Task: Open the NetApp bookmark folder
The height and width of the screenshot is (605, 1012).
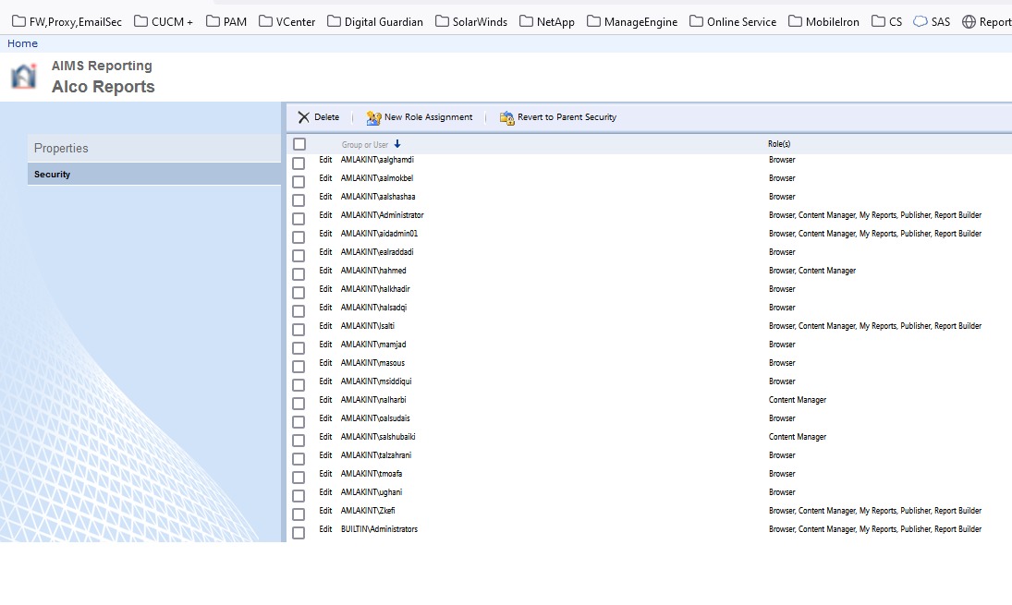Action: pyautogui.click(x=546, y=21)
